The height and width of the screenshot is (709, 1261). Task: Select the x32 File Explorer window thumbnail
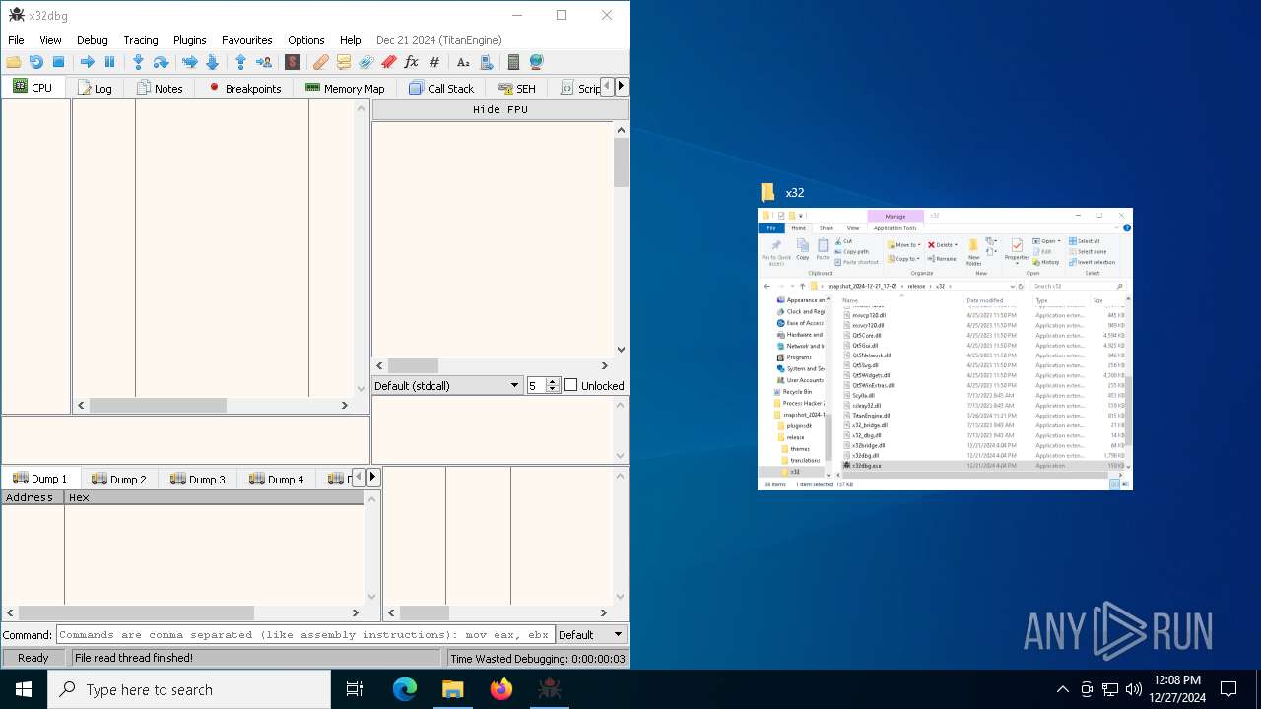[x=945, y=349]
